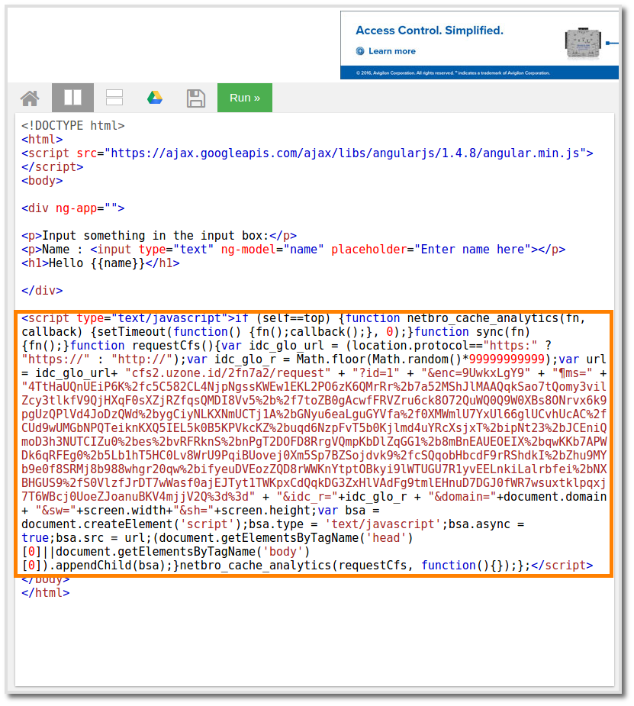Click the closing </html> tag
Viewport: 634px width, 706px height.
46,592
